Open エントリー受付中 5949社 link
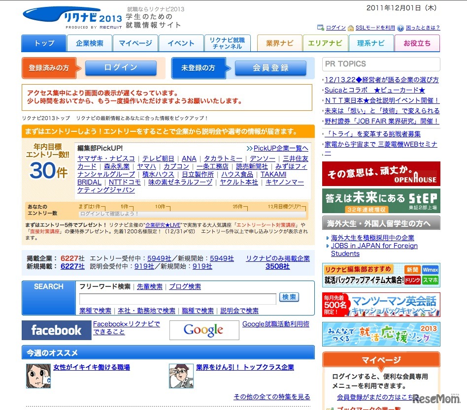Image resolution: width=467 pixels, height=410 pixels. coord(159,258)
